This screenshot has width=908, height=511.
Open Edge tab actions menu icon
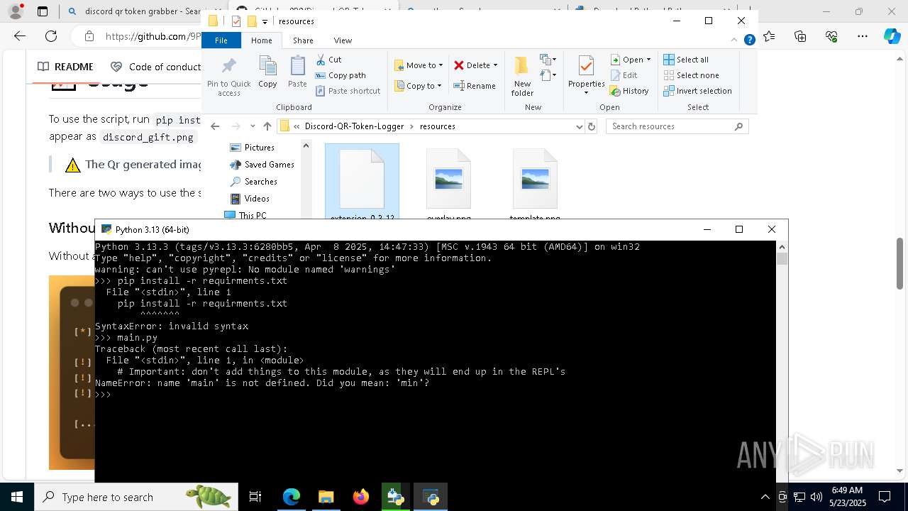[43, 11]
